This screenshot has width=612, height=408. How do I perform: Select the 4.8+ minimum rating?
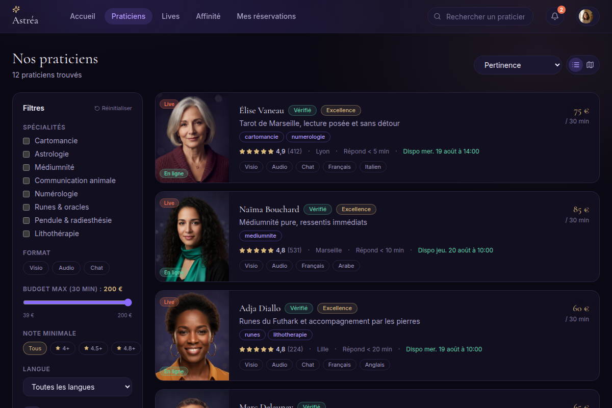(126, 348)
